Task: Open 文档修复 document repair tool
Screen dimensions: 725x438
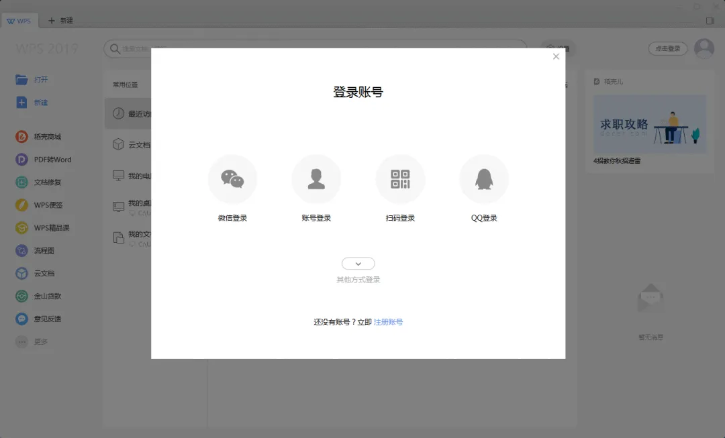Action: tap(38, 182)
